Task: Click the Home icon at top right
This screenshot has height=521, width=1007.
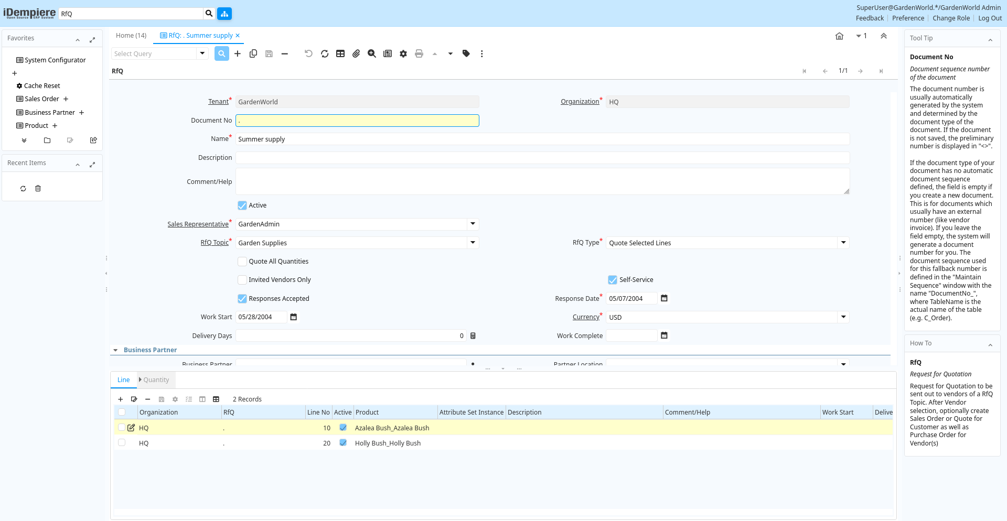Action: click(839, 36)
